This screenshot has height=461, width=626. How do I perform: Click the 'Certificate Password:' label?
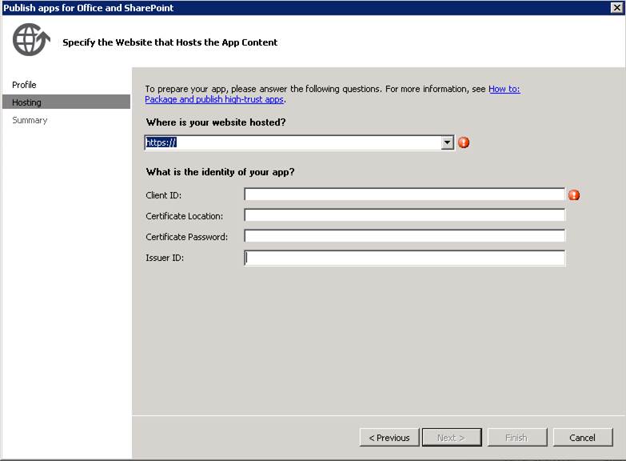click(x=186, y=237)
